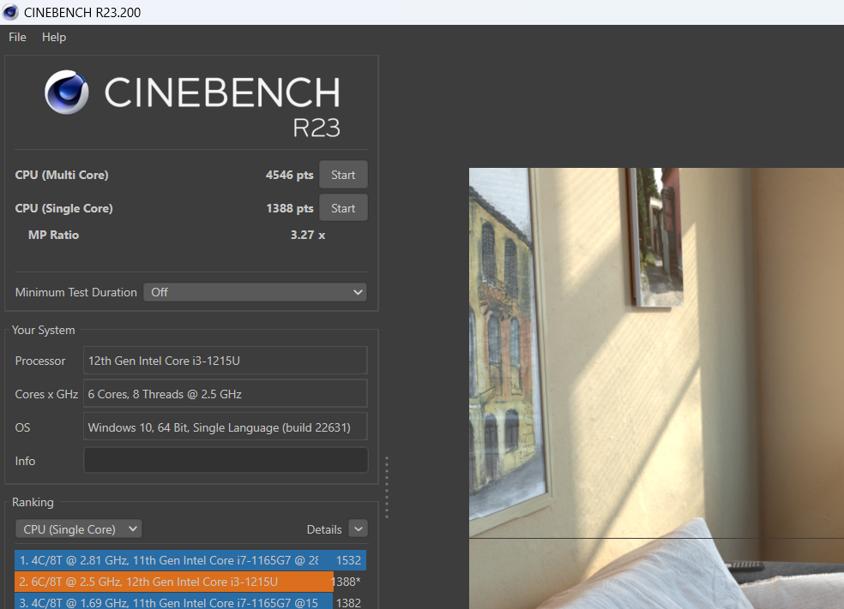Image resolution: width=844 pixels, height=609 pixels.
Task: Click the OS field showing Windows 10
Action: click(225, 427)
